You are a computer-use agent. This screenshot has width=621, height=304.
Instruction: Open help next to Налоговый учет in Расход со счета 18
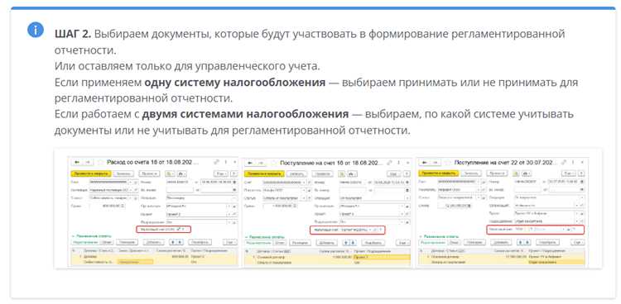[183, 230]
